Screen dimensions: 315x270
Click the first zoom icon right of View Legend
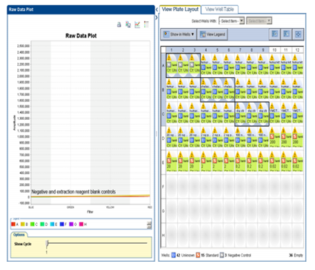[x=274, y=34]
